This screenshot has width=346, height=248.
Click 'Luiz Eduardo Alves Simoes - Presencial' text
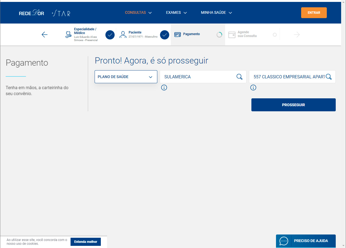pyautogui.click(x=86, y=38)
